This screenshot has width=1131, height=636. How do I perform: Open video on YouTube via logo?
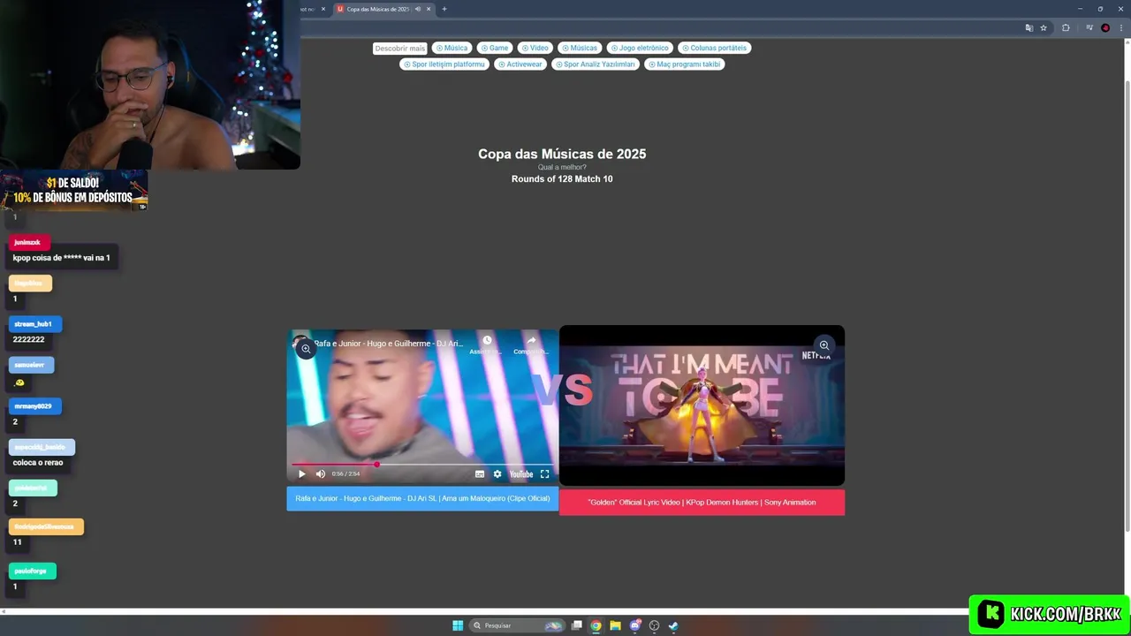point(521,474)
